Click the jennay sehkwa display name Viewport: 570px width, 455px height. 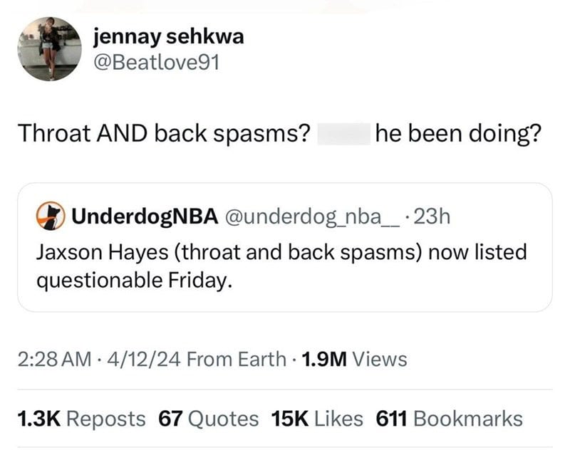[x=168, y=37]
